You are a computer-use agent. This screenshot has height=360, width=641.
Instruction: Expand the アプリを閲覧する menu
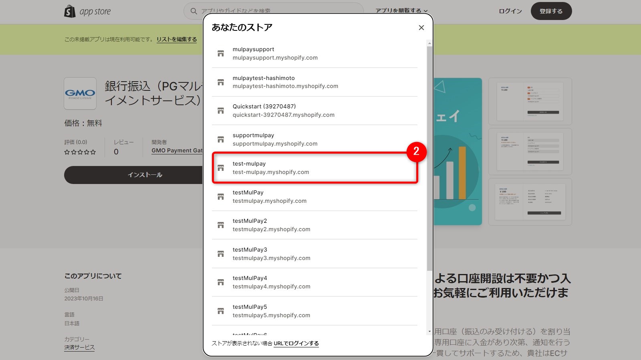pos(401,11)
